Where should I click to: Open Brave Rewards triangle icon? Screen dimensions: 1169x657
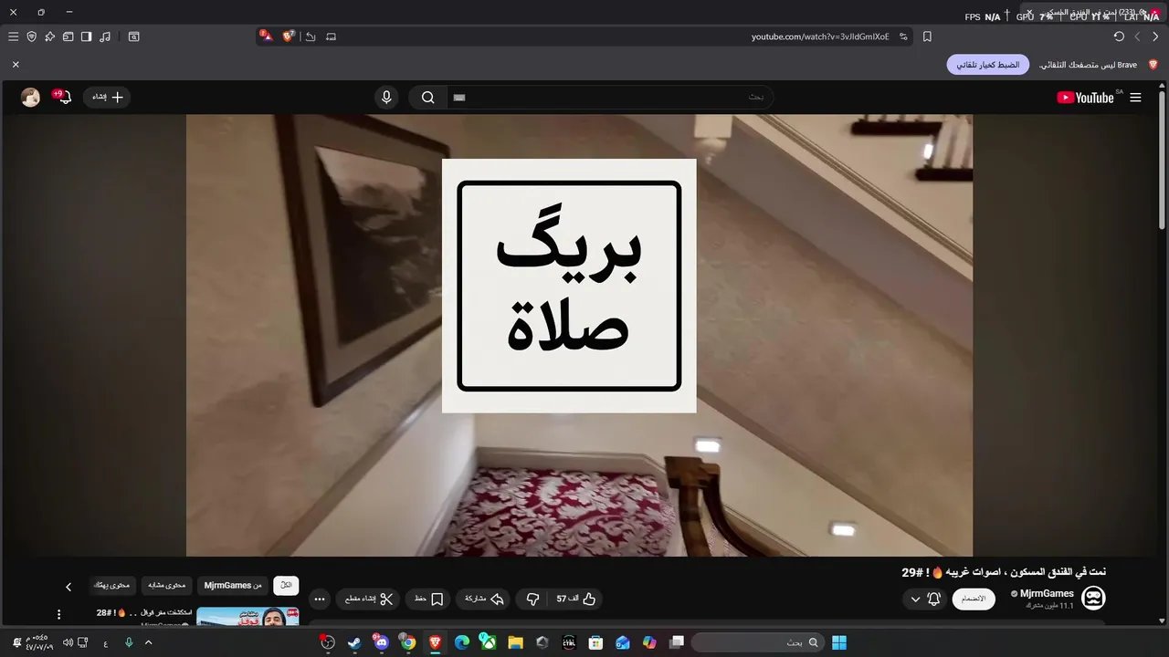click(266, 36)
